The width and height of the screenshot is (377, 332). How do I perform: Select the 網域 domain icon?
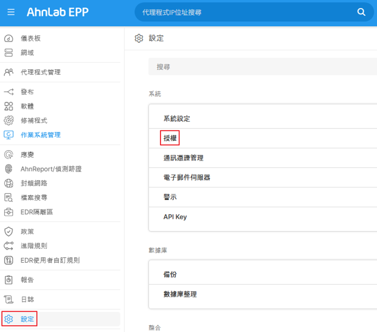click(x=9, y=53)
